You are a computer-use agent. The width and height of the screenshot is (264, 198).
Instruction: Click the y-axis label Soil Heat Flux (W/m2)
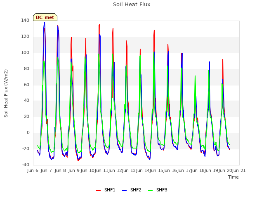[x=6, y=93]
